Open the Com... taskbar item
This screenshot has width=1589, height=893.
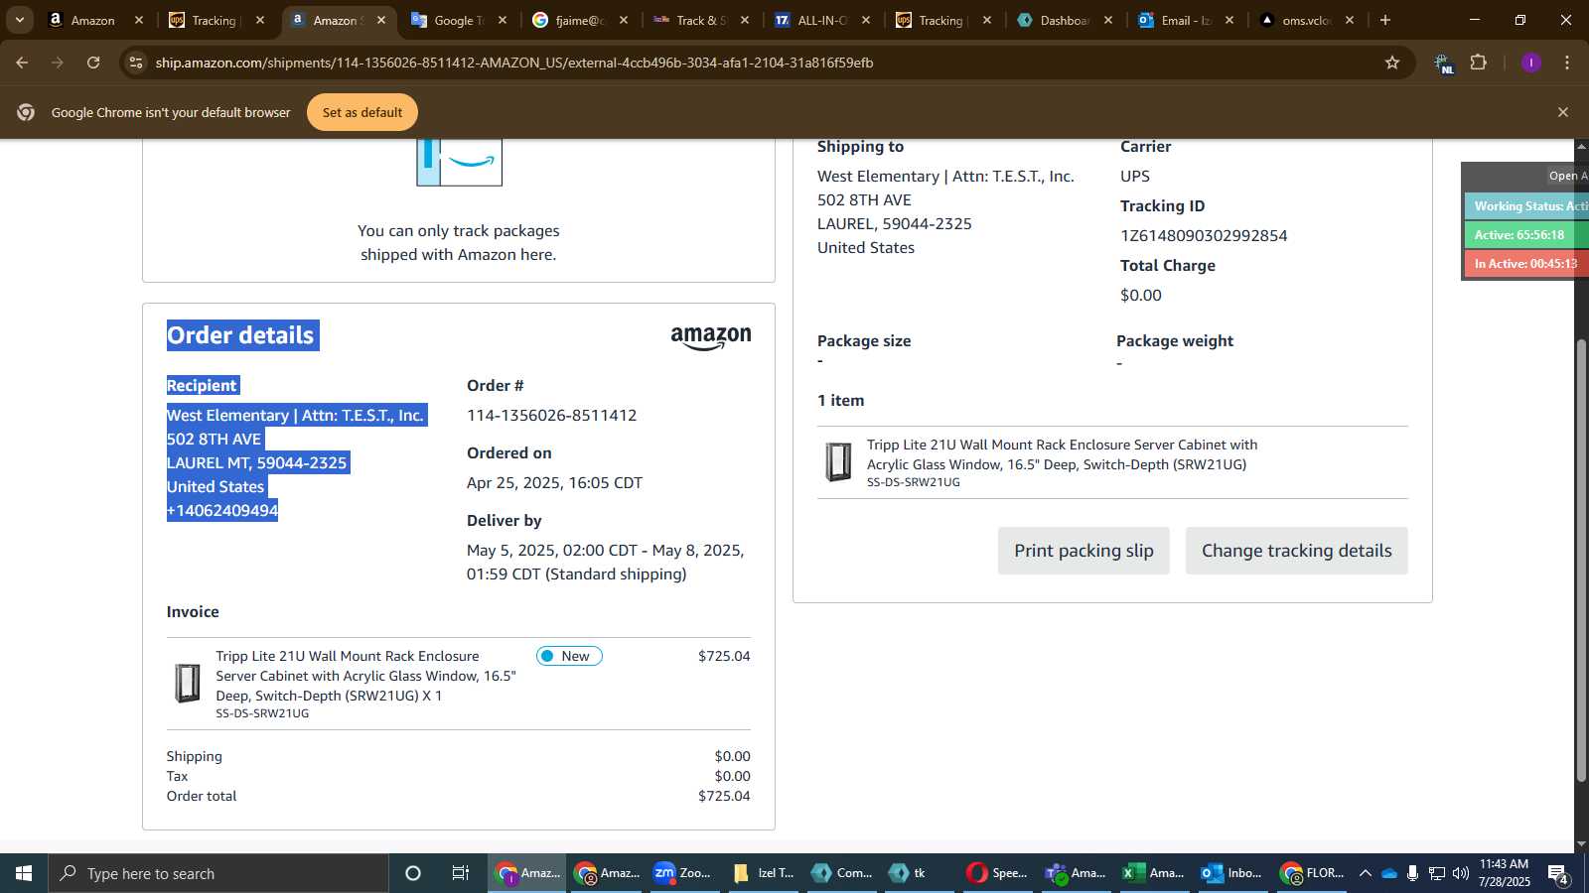(x=841, y=873)
